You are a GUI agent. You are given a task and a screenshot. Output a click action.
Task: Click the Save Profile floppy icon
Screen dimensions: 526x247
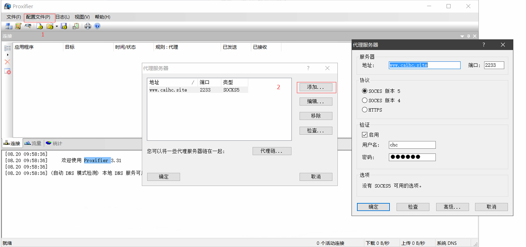pos(64,26)
